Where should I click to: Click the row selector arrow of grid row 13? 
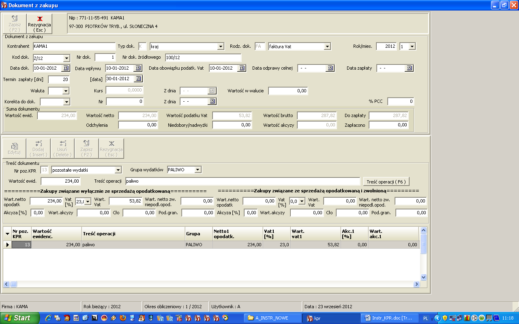[x=7, y=245]
